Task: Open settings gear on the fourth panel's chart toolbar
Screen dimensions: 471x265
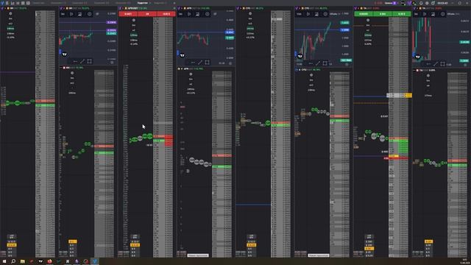Action: 208,14
